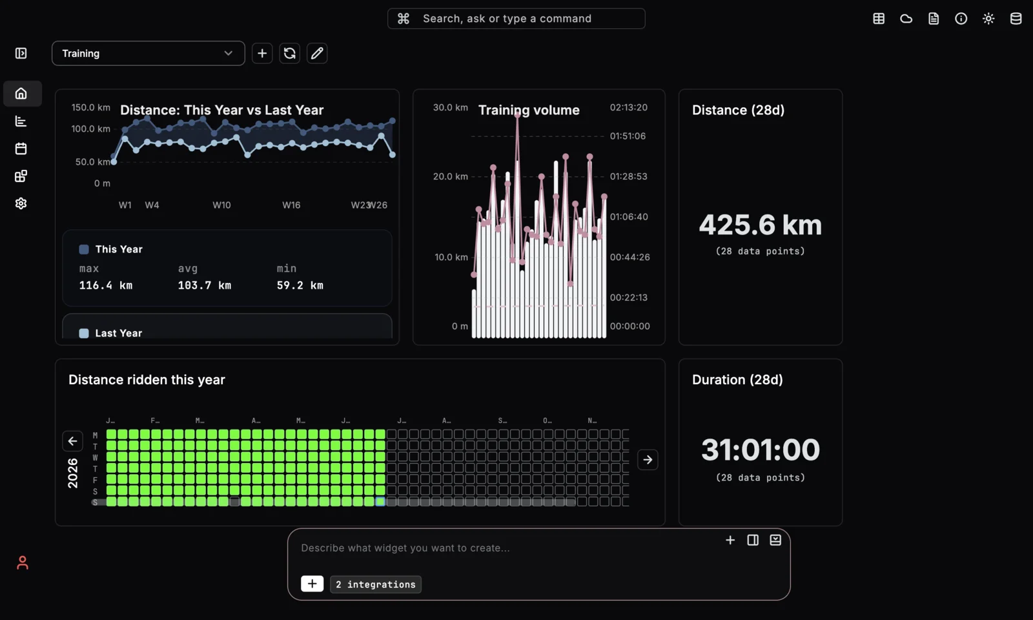The image size is (1033, 620).
Task: Click the W16 axis label
Action: click(291, 205)
